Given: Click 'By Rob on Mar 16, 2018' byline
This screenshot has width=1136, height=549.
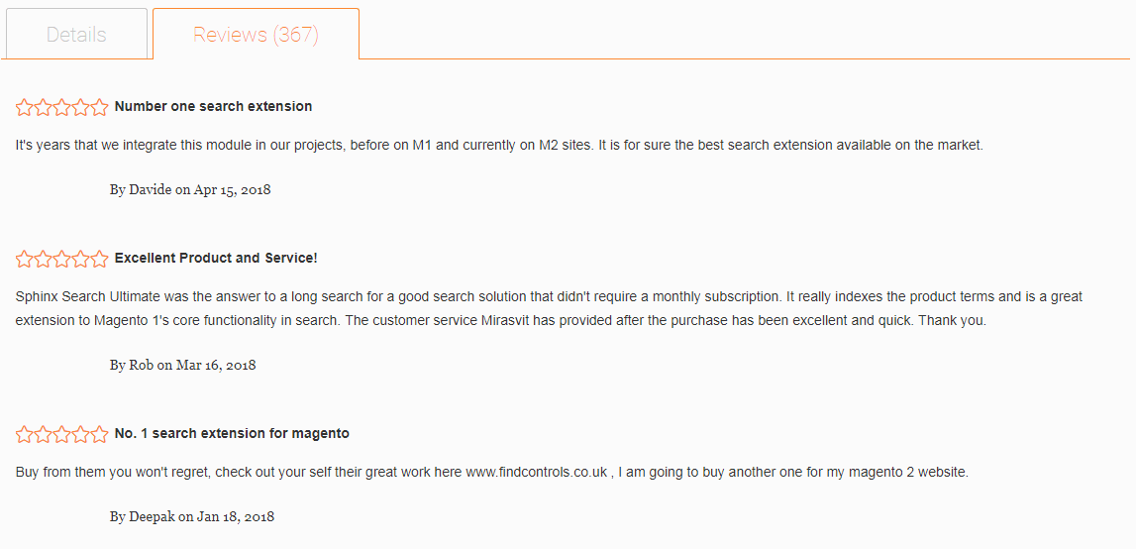Looking at the screenshot, I should pyautogui.click(x=182, y=365).
